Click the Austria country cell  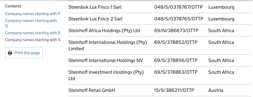tap(216, 90)
